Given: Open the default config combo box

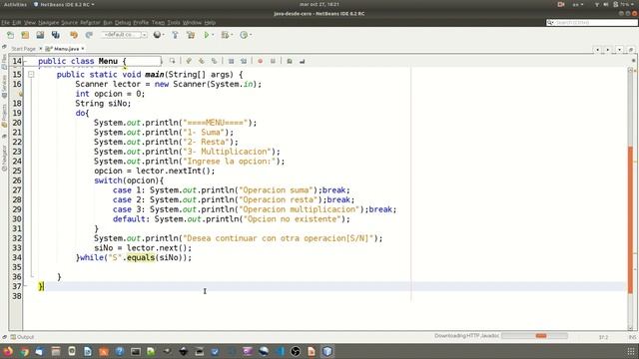Looking at the screenshot, I should pos(124,35).
